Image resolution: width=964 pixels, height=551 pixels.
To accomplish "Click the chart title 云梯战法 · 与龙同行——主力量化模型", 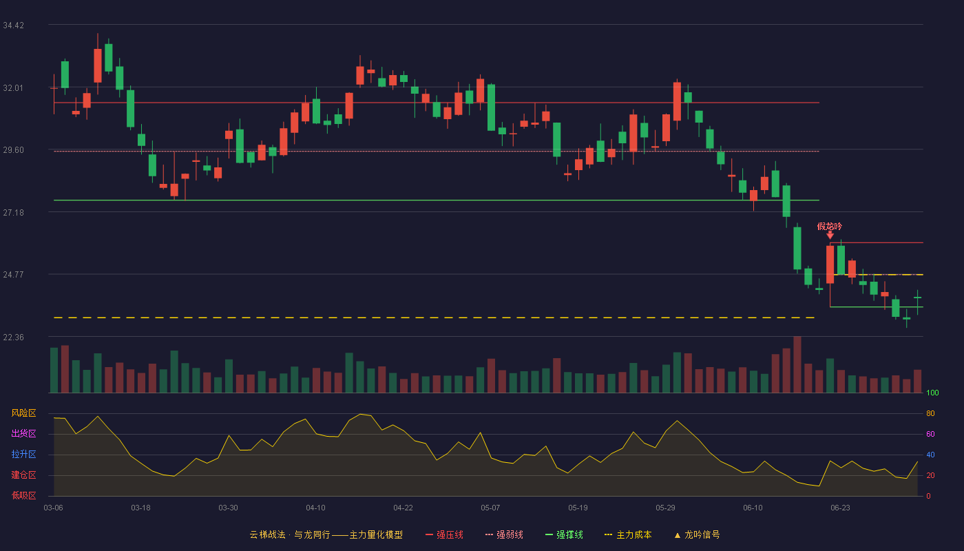I will [x=326, y=534].
